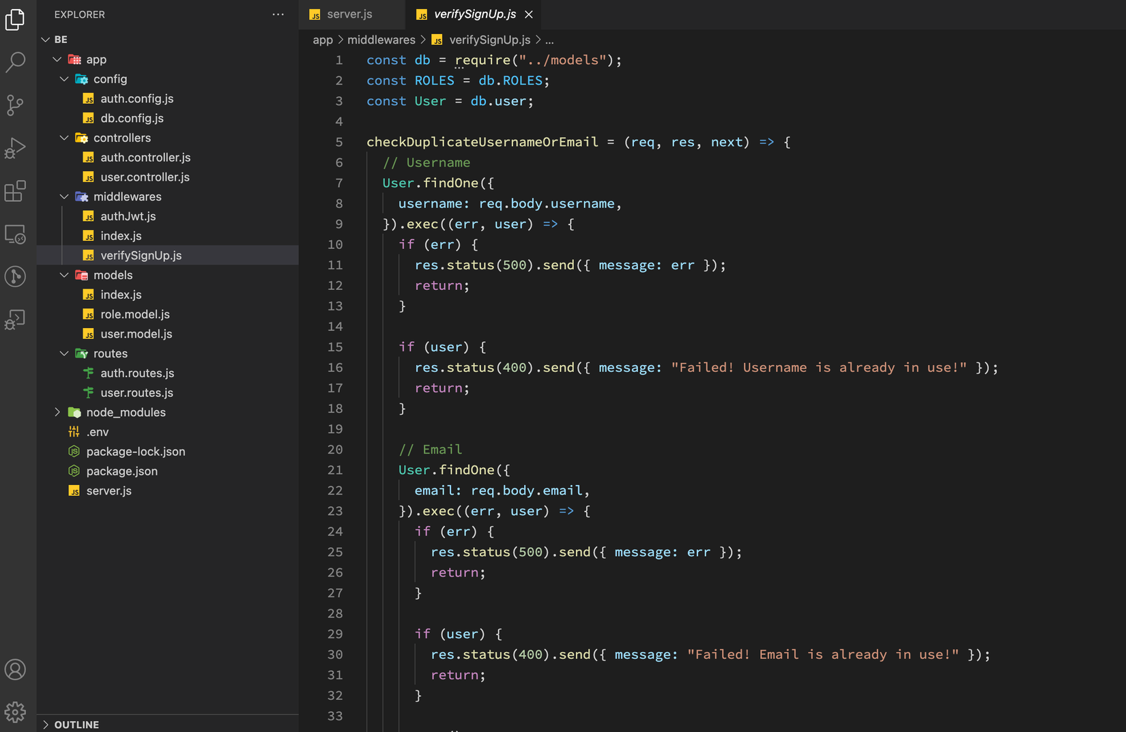Open the Source Control view
The height and width of the screenshot is (732, 1126).
(15, 105)
